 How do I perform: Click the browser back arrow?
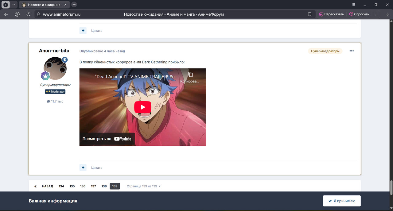(6, 14)
